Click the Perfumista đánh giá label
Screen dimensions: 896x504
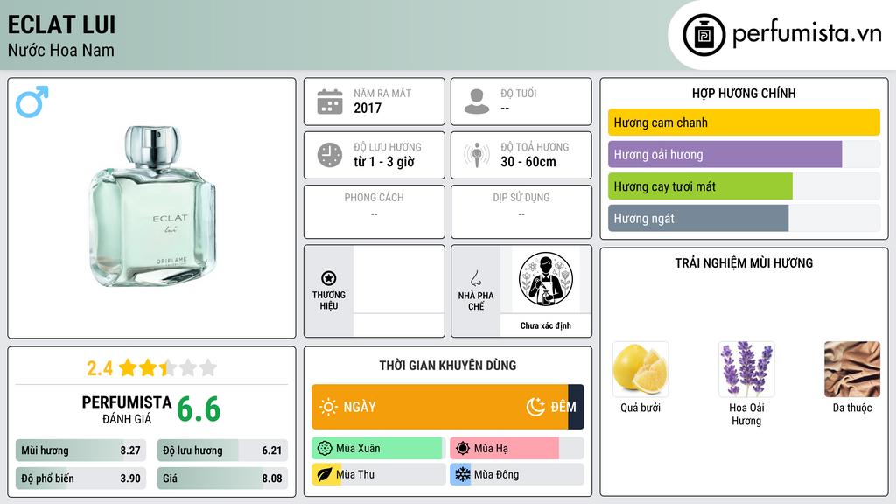click(127, 409)
